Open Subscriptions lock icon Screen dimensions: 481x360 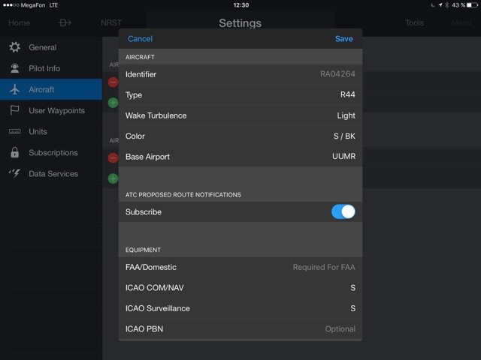14,152
